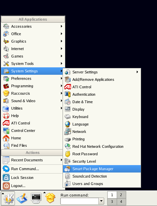Click the Games joystick icon
Image resolution: width=157 pixels, height=206 pixels.
[6, 56]
